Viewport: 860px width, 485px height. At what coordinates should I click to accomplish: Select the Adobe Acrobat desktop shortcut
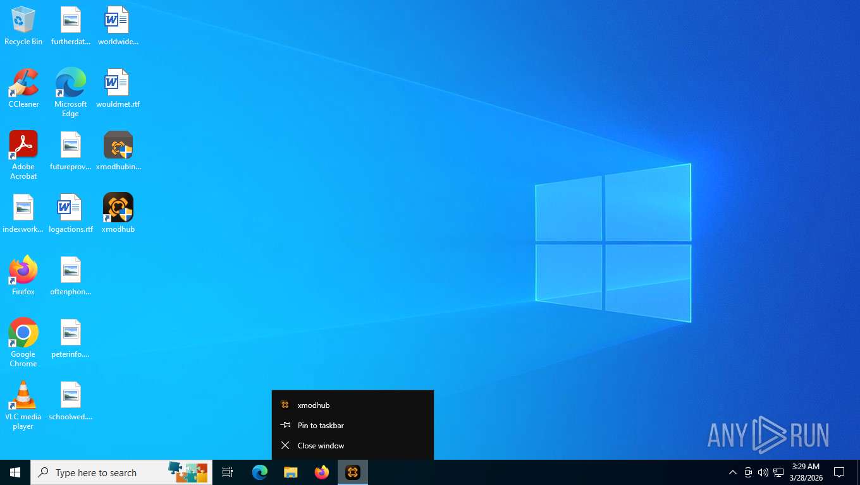pyautogui.click(x=23, y=155)
